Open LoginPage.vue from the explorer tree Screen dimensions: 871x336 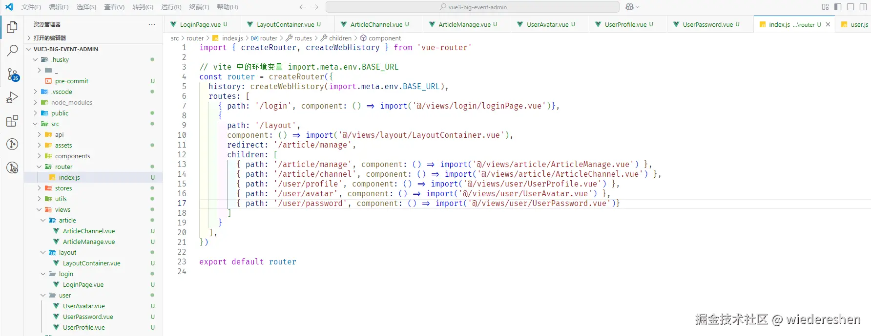(93, 284)
